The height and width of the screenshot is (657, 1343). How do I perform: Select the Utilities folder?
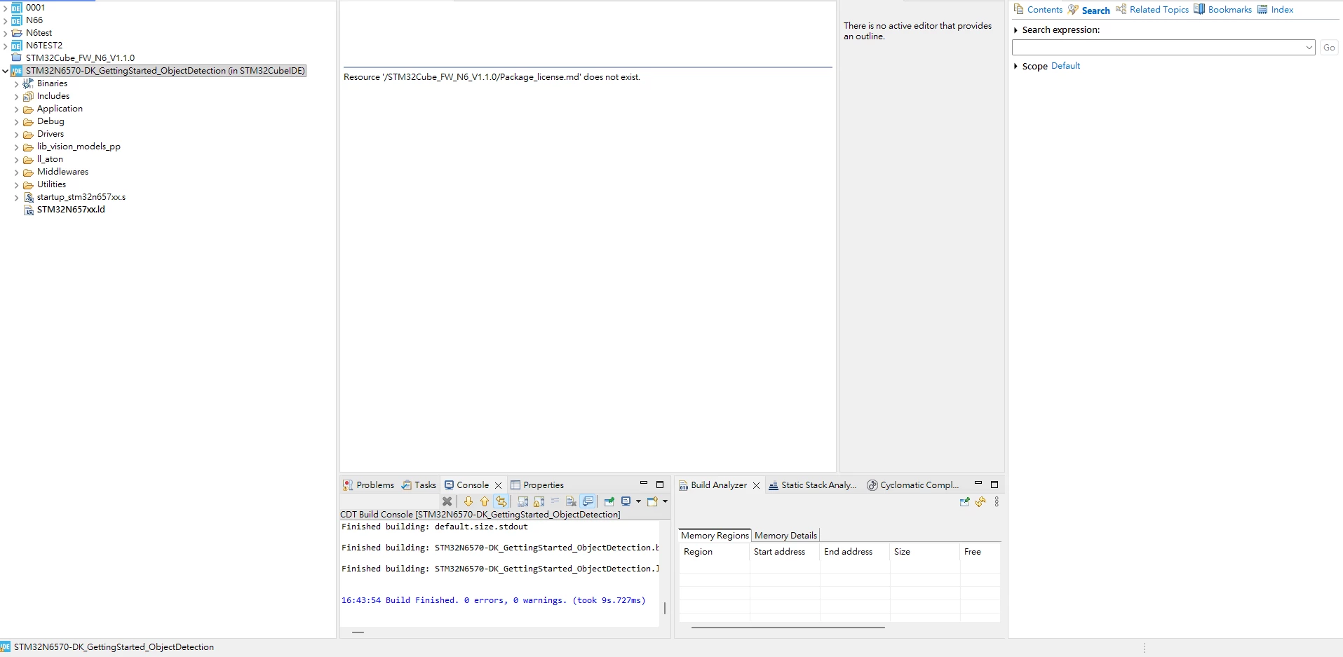coord(51,184)
